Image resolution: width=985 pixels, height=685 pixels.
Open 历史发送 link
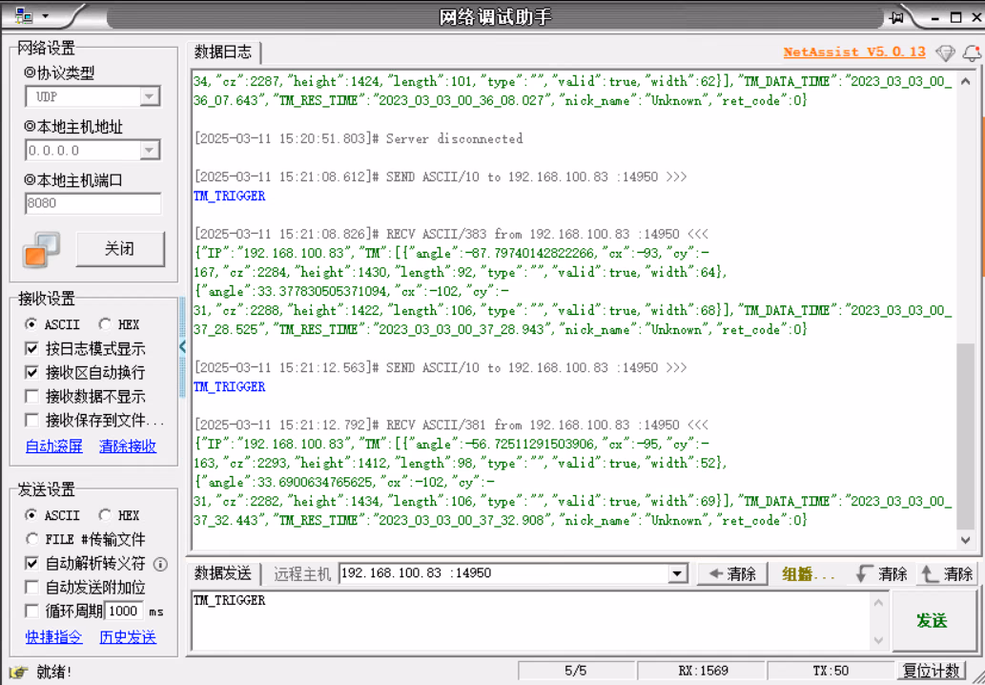[x=128, y=637]
